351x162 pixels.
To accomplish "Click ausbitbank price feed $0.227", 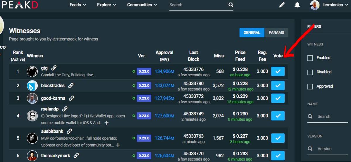I will click(240, 136).
